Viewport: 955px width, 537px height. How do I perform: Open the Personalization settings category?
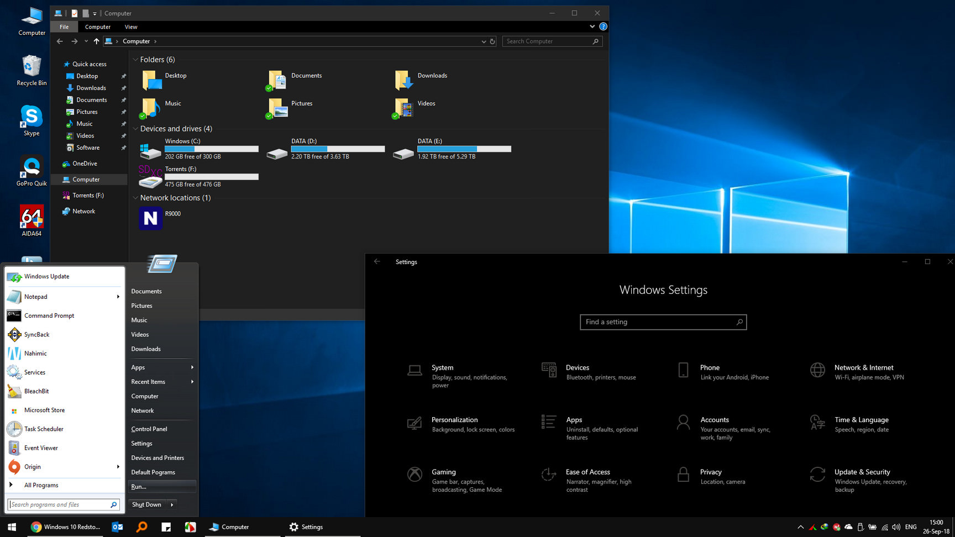[x=461, y=424]
